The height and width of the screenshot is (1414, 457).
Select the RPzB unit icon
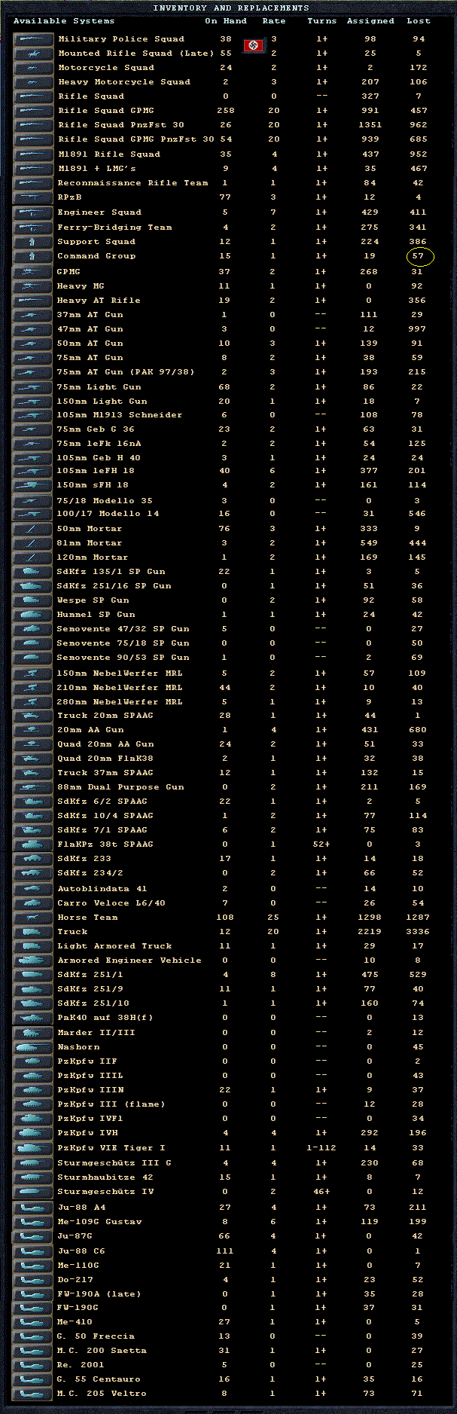click(34, 197)
